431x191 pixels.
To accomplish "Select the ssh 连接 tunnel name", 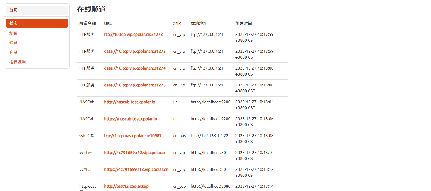I will pyautogui.click(x=87, y=136).
